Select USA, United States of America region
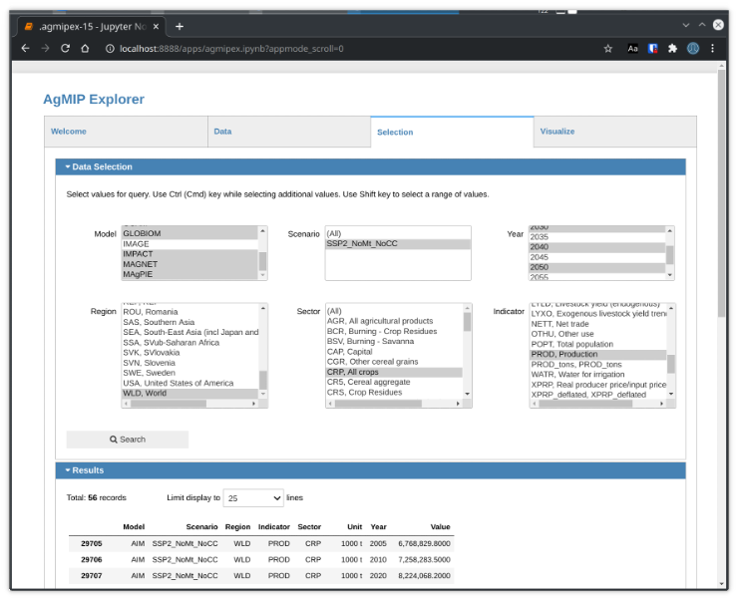 coord(189,384)
